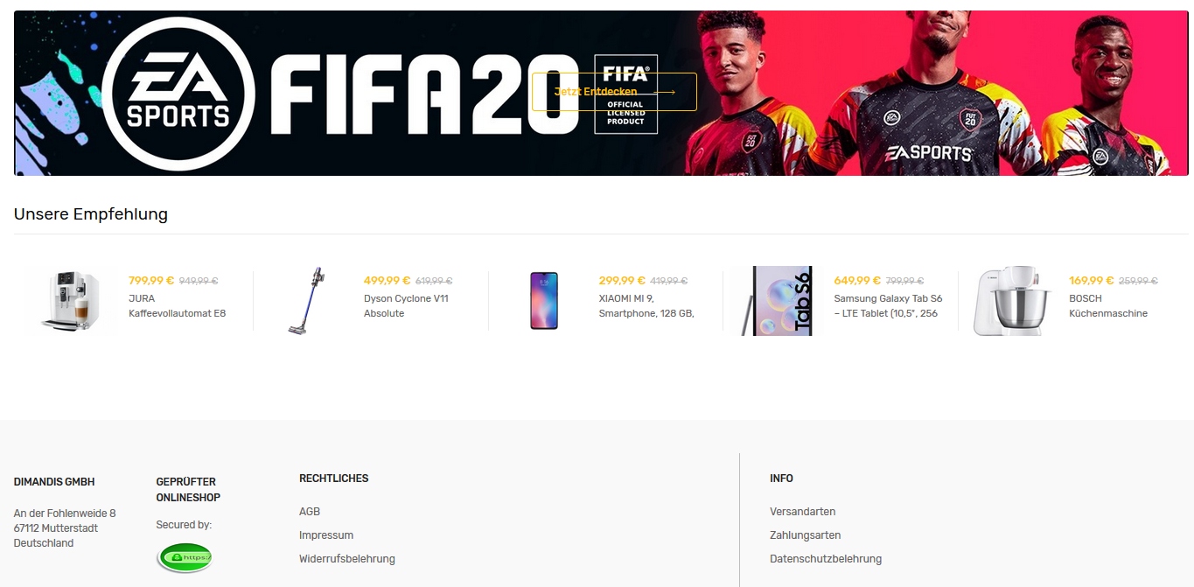Click the green https secured badge
The width and height of the screenshot is (1194, 587).
click(x=185, y=557)
